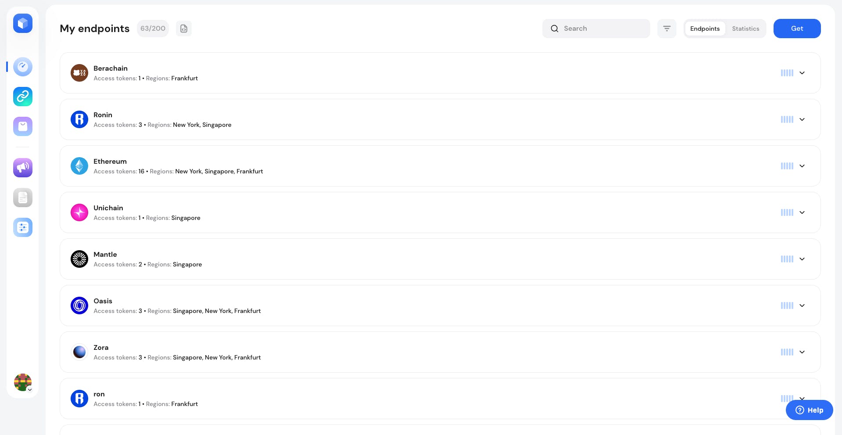This screenshot has width=842, height=435.
Task: Click the Oasis logo icon
Action: [79, 306]
